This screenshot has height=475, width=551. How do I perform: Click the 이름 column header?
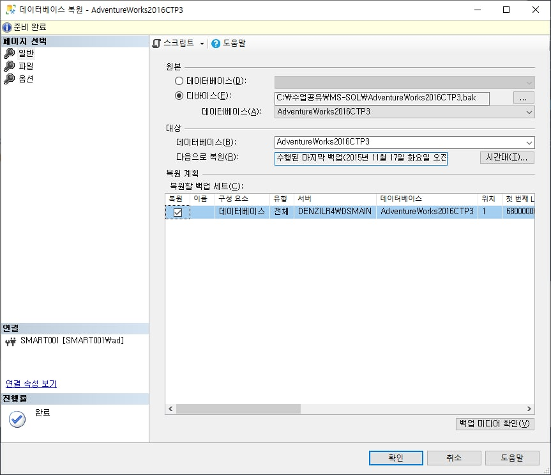tap(202, 199)
